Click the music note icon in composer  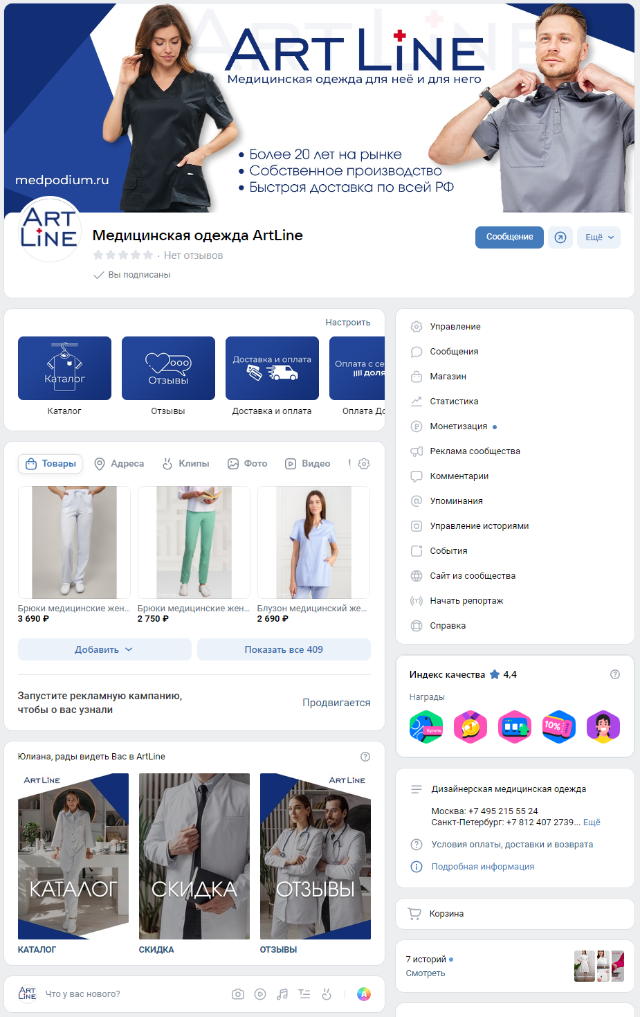coord(282,994)
